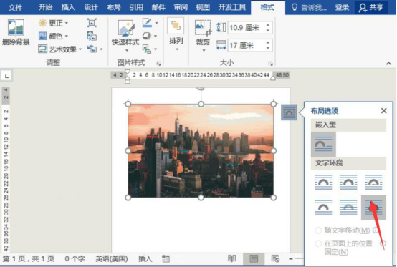Screen dimensions: 397x267
Task: Click the word count '0 个字' in status bar
Action: pyautogui.click(x=75, y=258)
